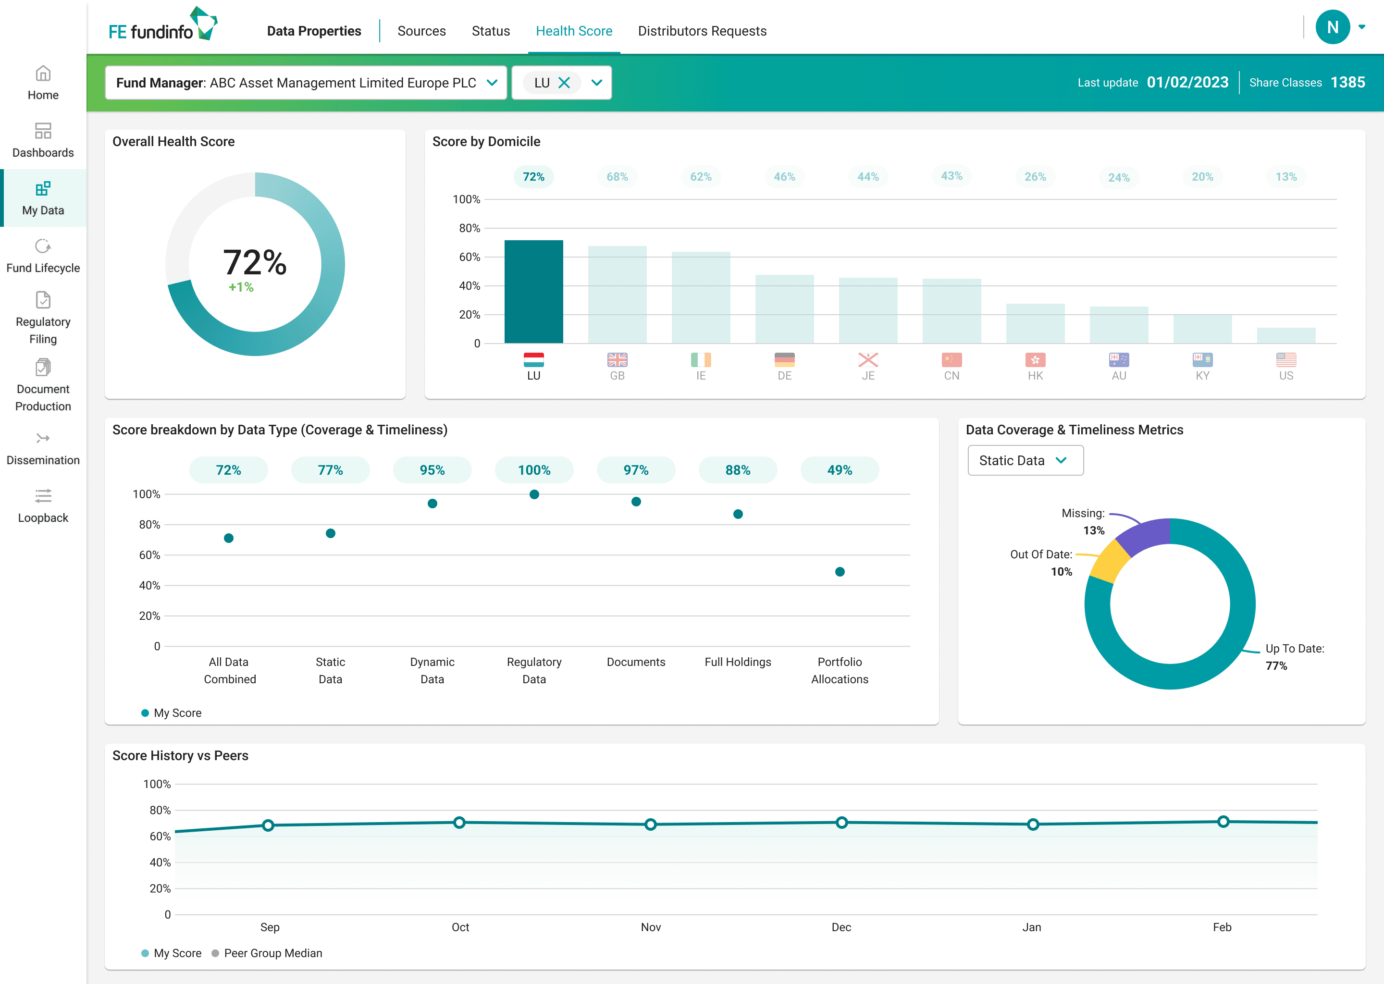Screen dimensions: 1384x984
Task: Open the Regulatory Filing section icon
Action: coord(43,300)
